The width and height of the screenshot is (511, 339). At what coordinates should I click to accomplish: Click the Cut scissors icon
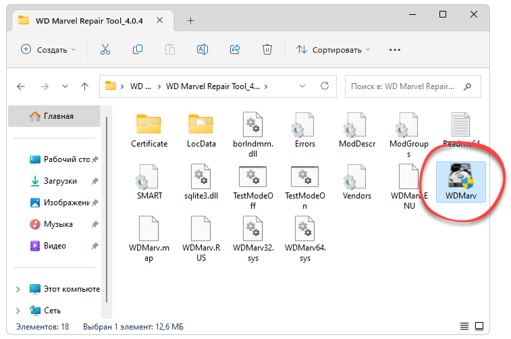(105, 49)
